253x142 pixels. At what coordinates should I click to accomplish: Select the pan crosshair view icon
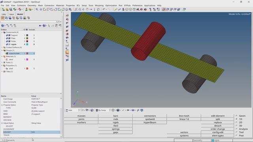pyautogui.click(x=83, y=9)
